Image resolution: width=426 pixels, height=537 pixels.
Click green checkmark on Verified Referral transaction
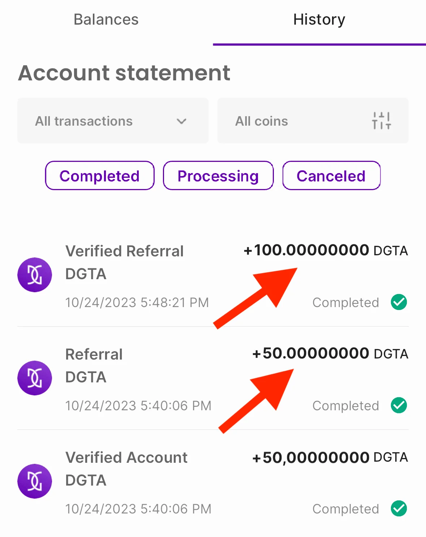399,302
